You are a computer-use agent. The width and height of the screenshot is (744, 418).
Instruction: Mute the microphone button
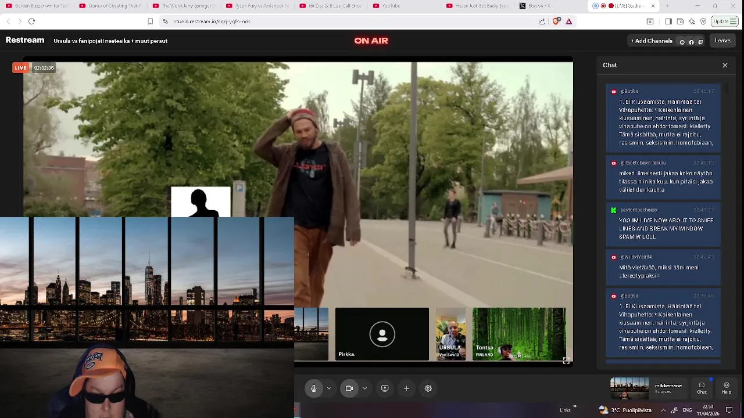(314, 388)
